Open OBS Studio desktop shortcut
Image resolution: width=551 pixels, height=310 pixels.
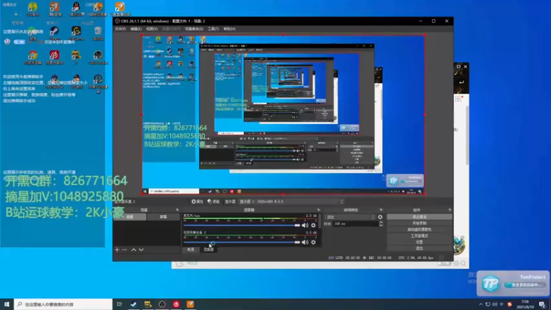pyautogui.click(x=98, y=57)
